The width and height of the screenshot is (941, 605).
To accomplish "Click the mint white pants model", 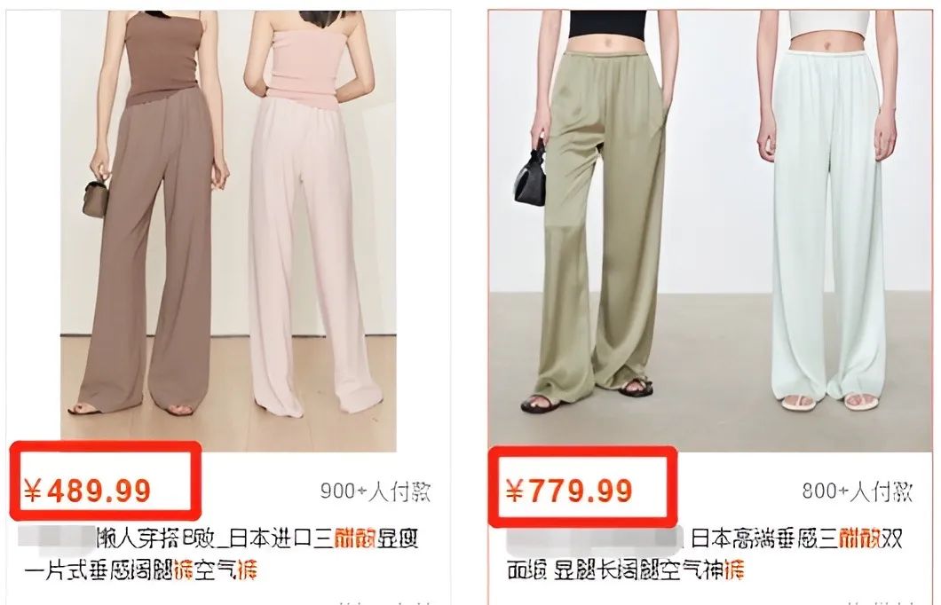I will tap(828, 210).
